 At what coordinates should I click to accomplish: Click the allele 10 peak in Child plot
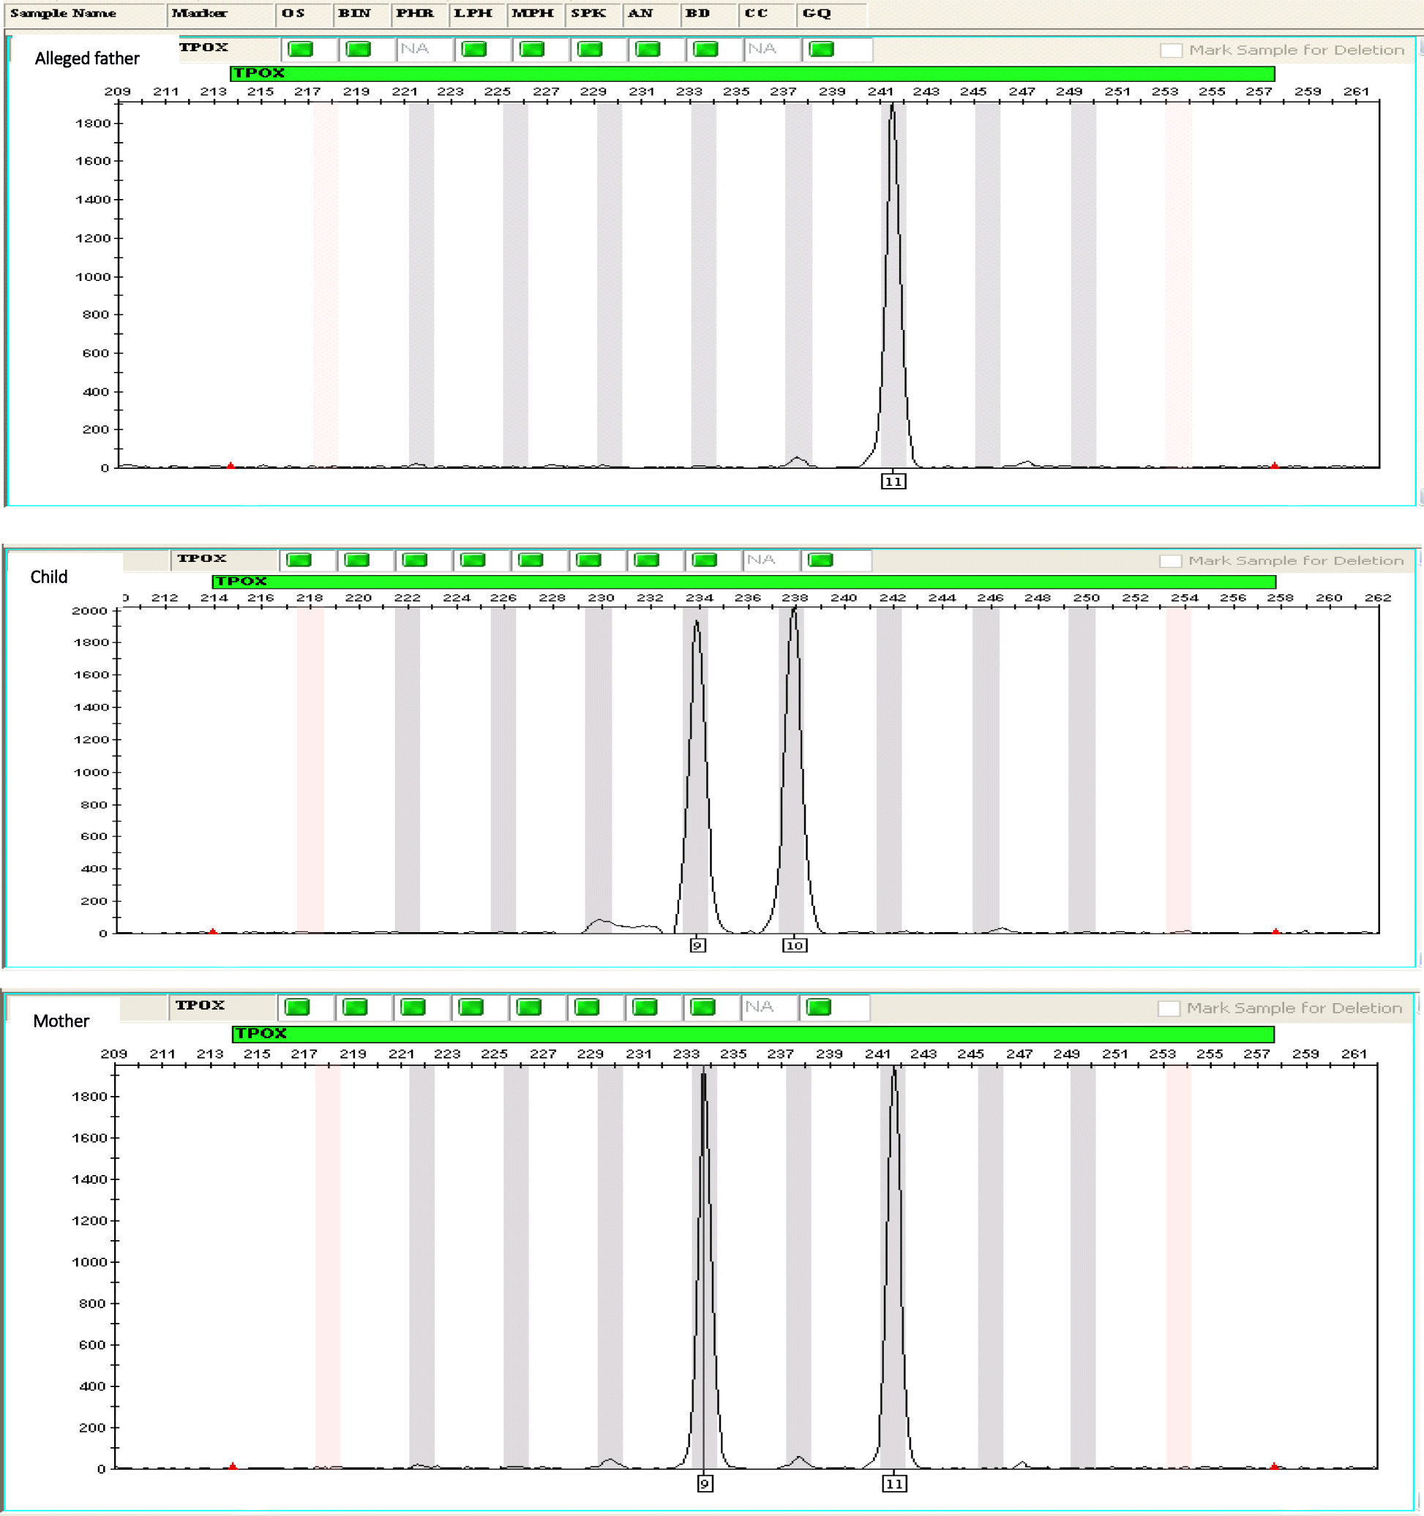point(794,770)
